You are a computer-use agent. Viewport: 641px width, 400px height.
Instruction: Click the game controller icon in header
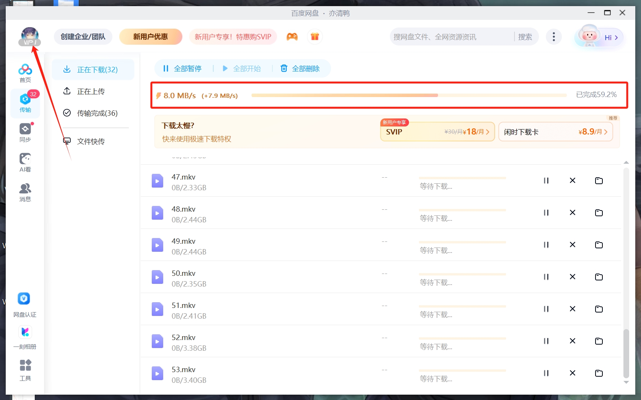click(292, 37)
